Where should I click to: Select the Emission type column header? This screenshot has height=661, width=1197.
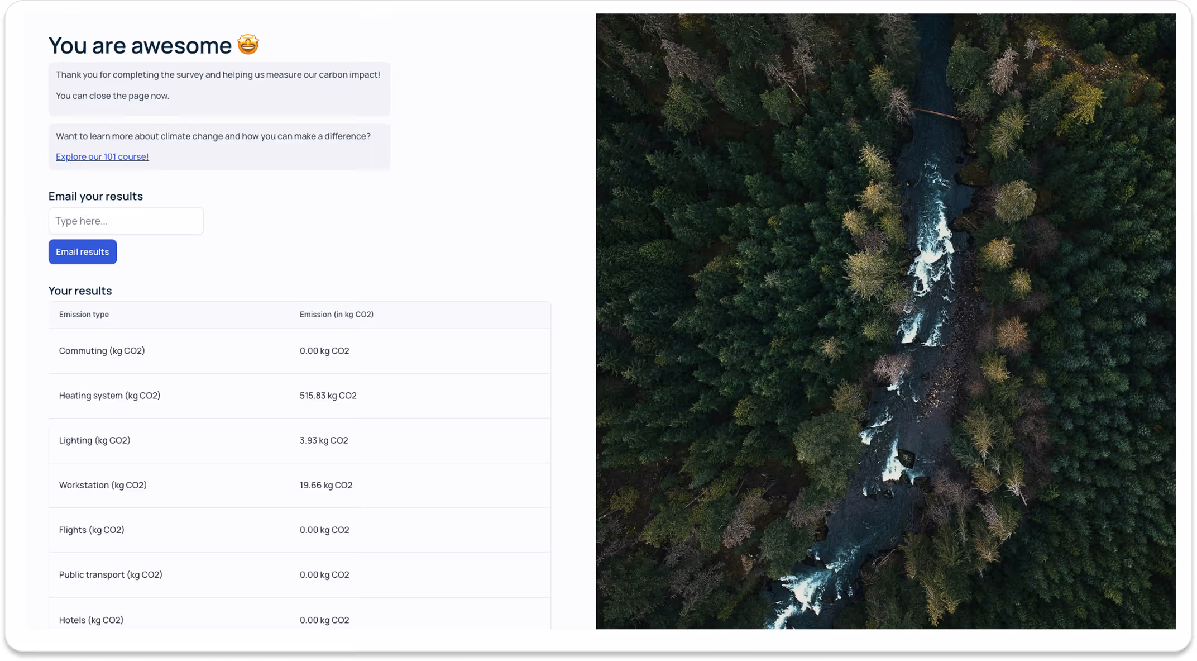84,315
